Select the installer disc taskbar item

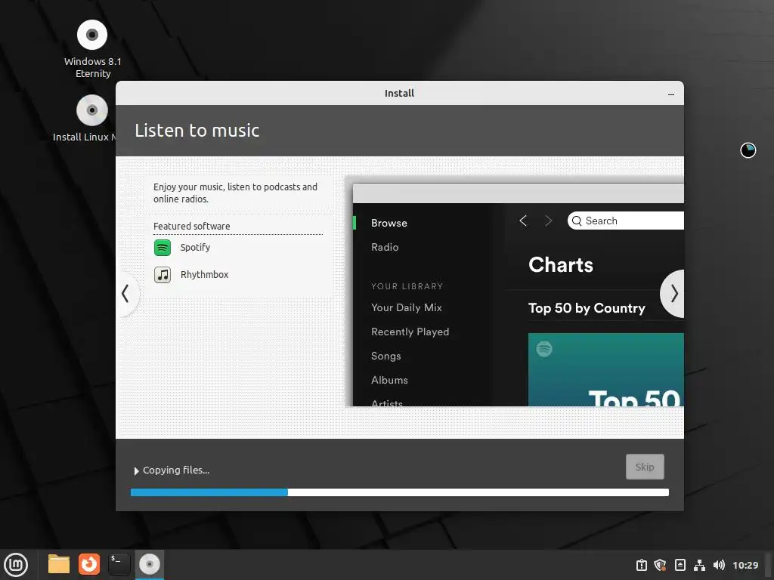[x=149, y=564]
